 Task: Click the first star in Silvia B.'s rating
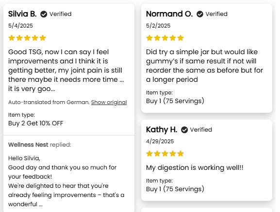point(12,38)
